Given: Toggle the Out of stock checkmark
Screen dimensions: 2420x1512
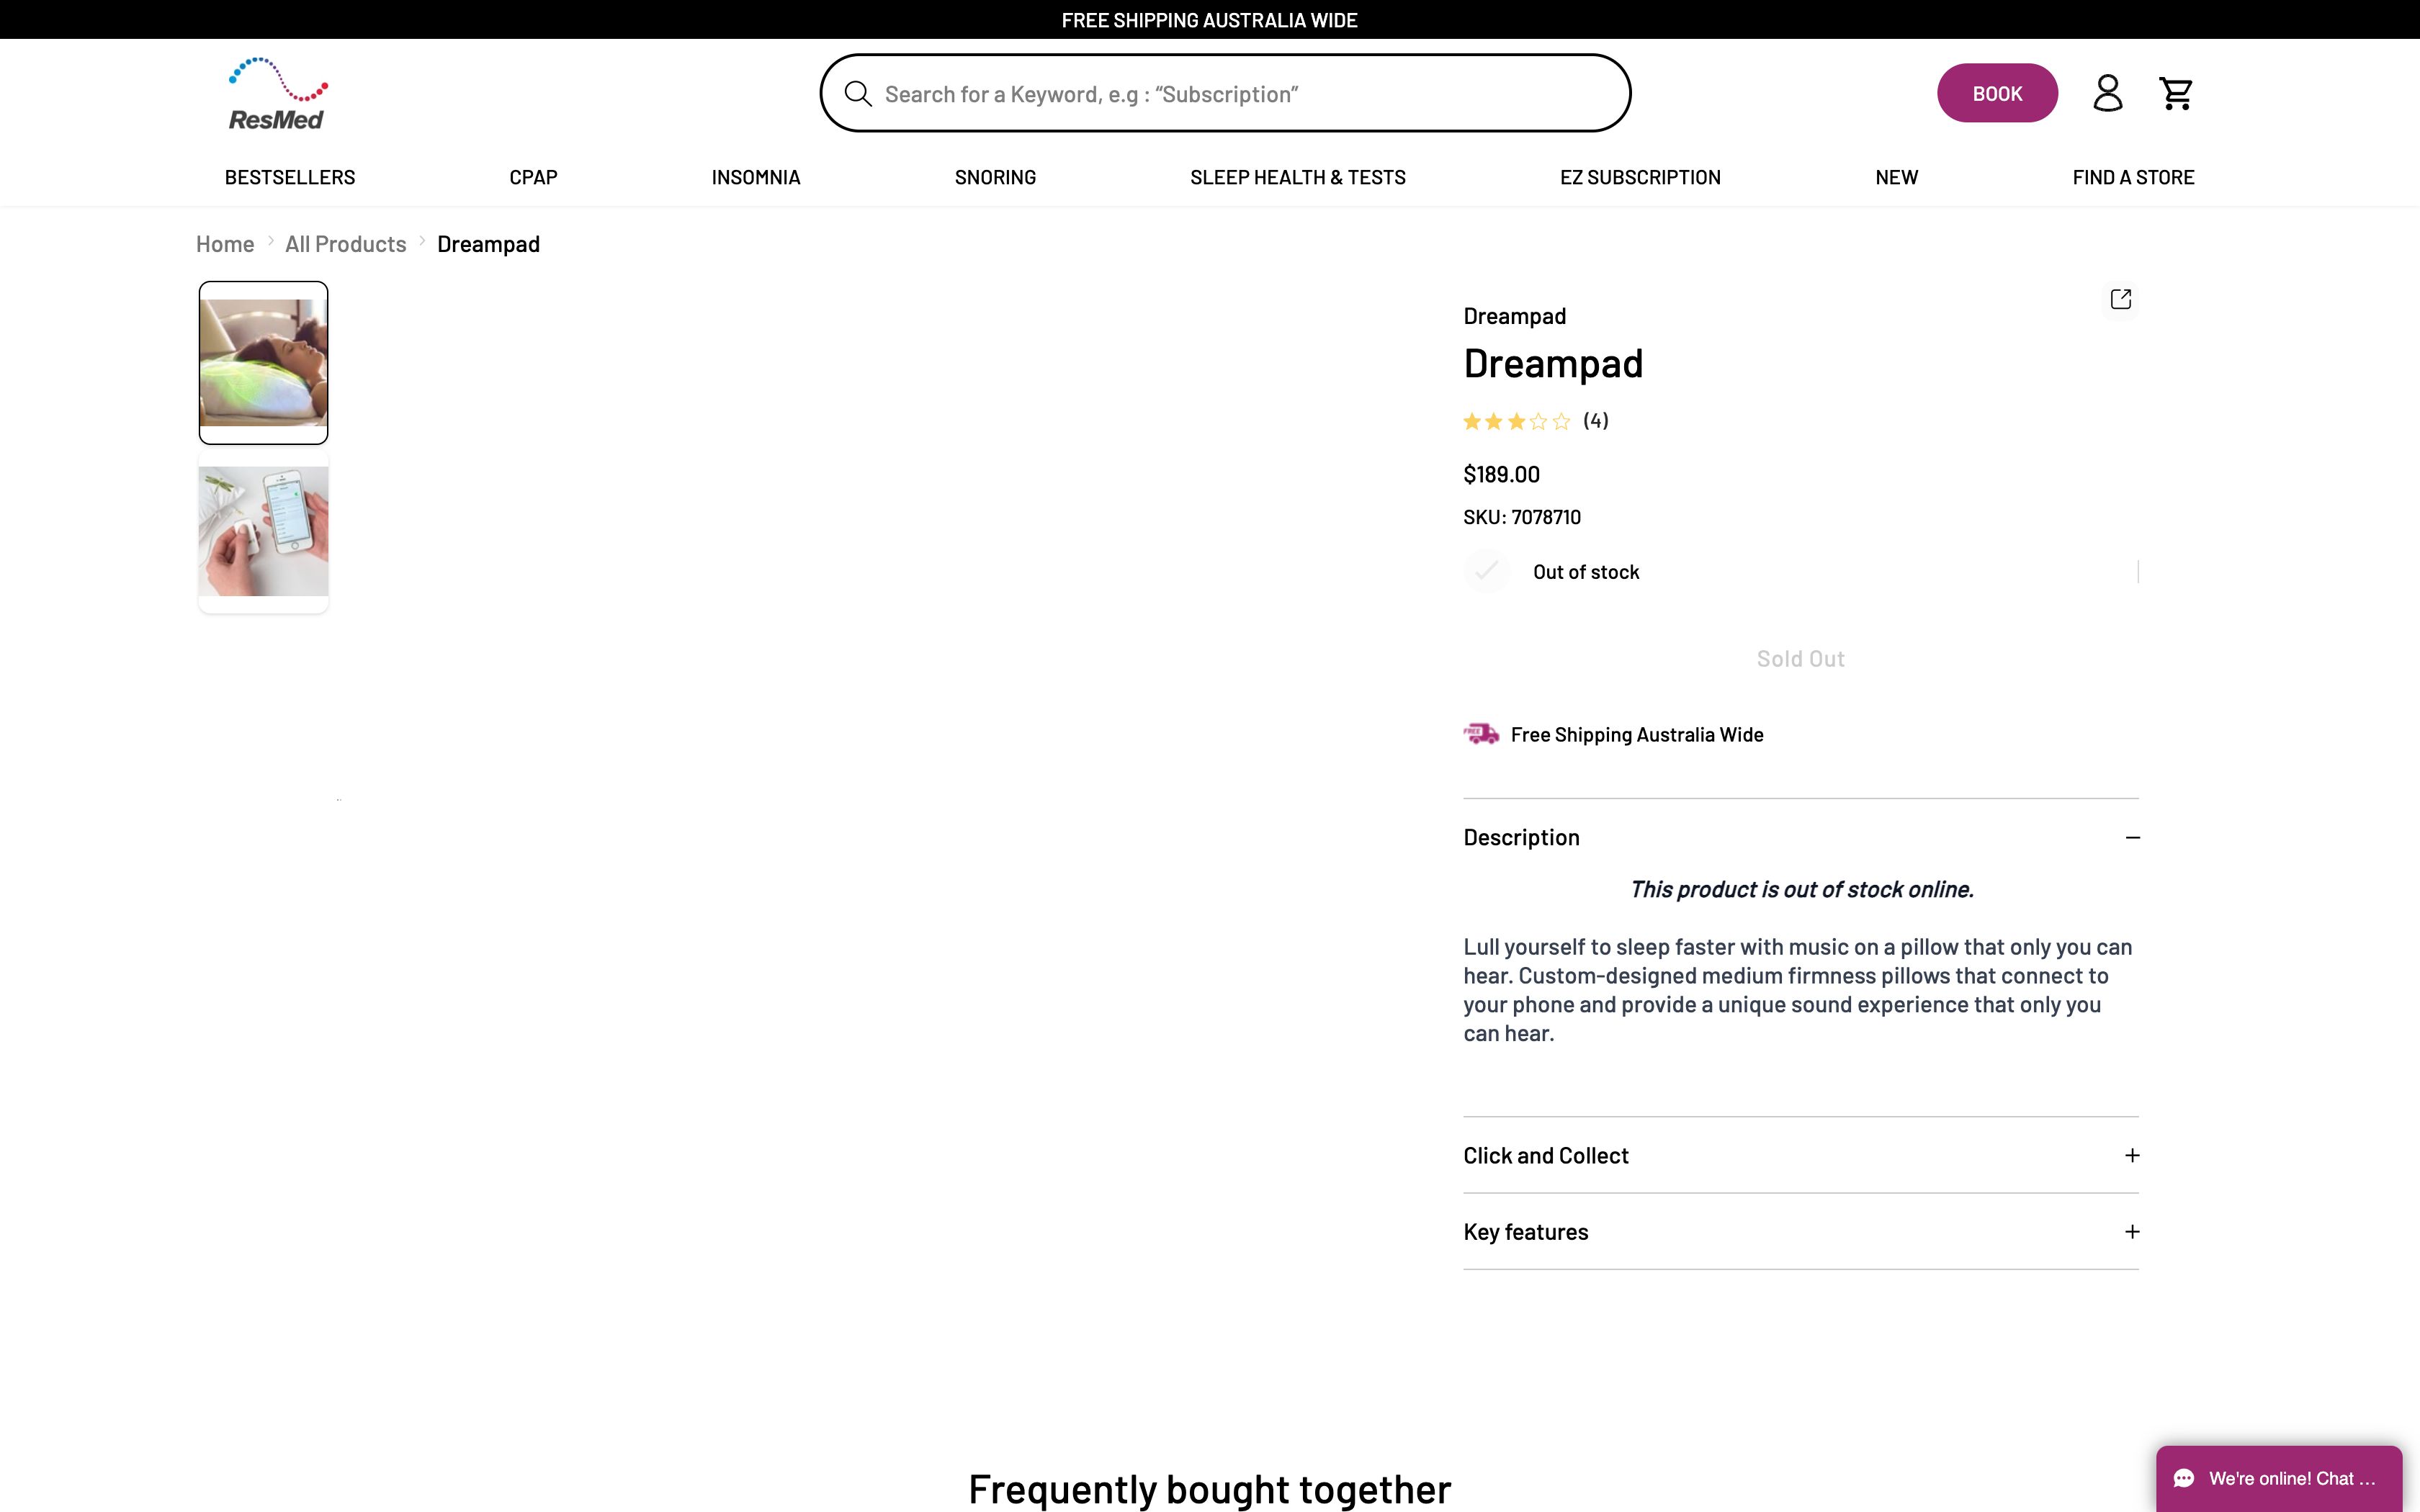Looking at the screenshot, I should pos(1486,571).
